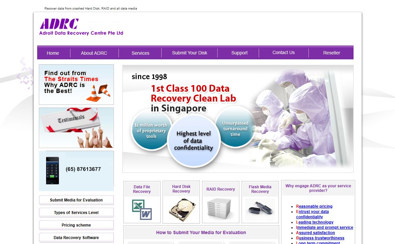Open Immediate and prompt service link
The image size is (395, 244).
click(x=325, y=228)
